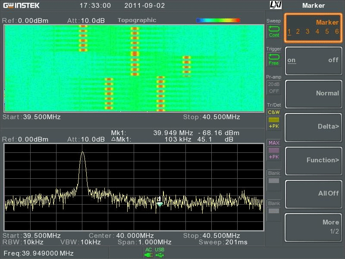Click the USB connection icon
This screenshot has height=259, width=345.
coord(160,255)
